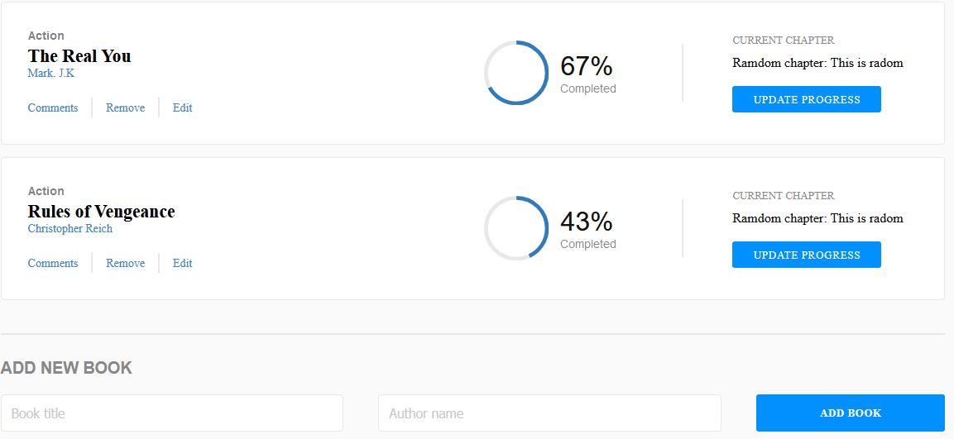The width and height of the screenshot is (954, 439).
Task: Focus the Book title input field
Action: tap(172, 413)
